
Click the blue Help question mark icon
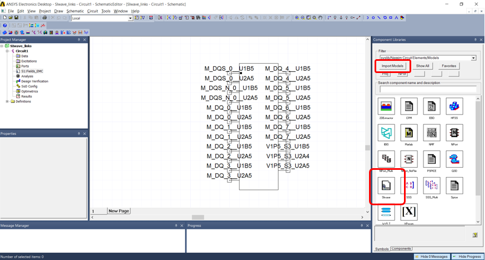coord(4,25)
